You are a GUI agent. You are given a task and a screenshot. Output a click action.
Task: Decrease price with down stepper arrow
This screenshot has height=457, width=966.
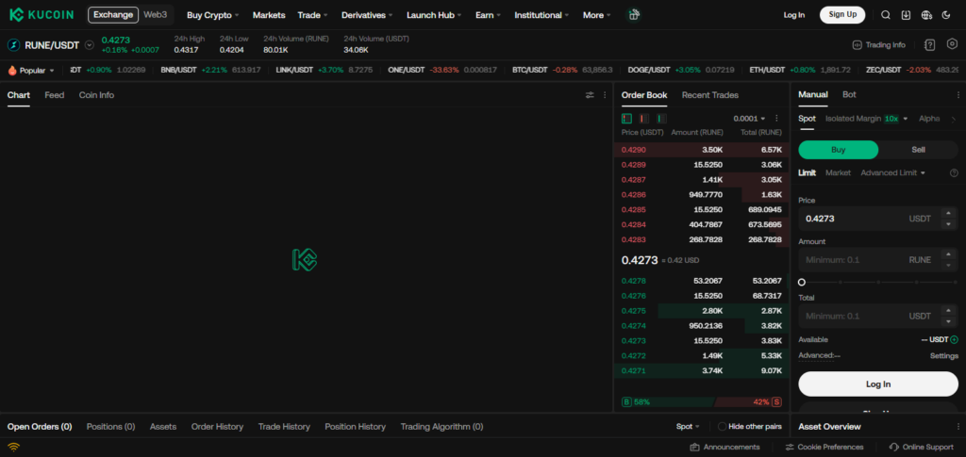[949, 224]
